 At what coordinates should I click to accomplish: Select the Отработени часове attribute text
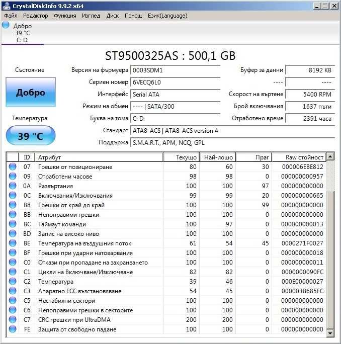point(65,177)
